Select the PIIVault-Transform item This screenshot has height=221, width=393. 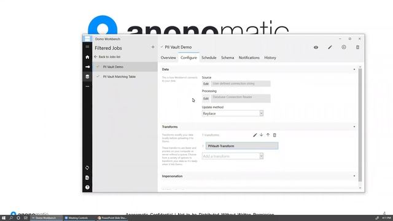point(242,146)
